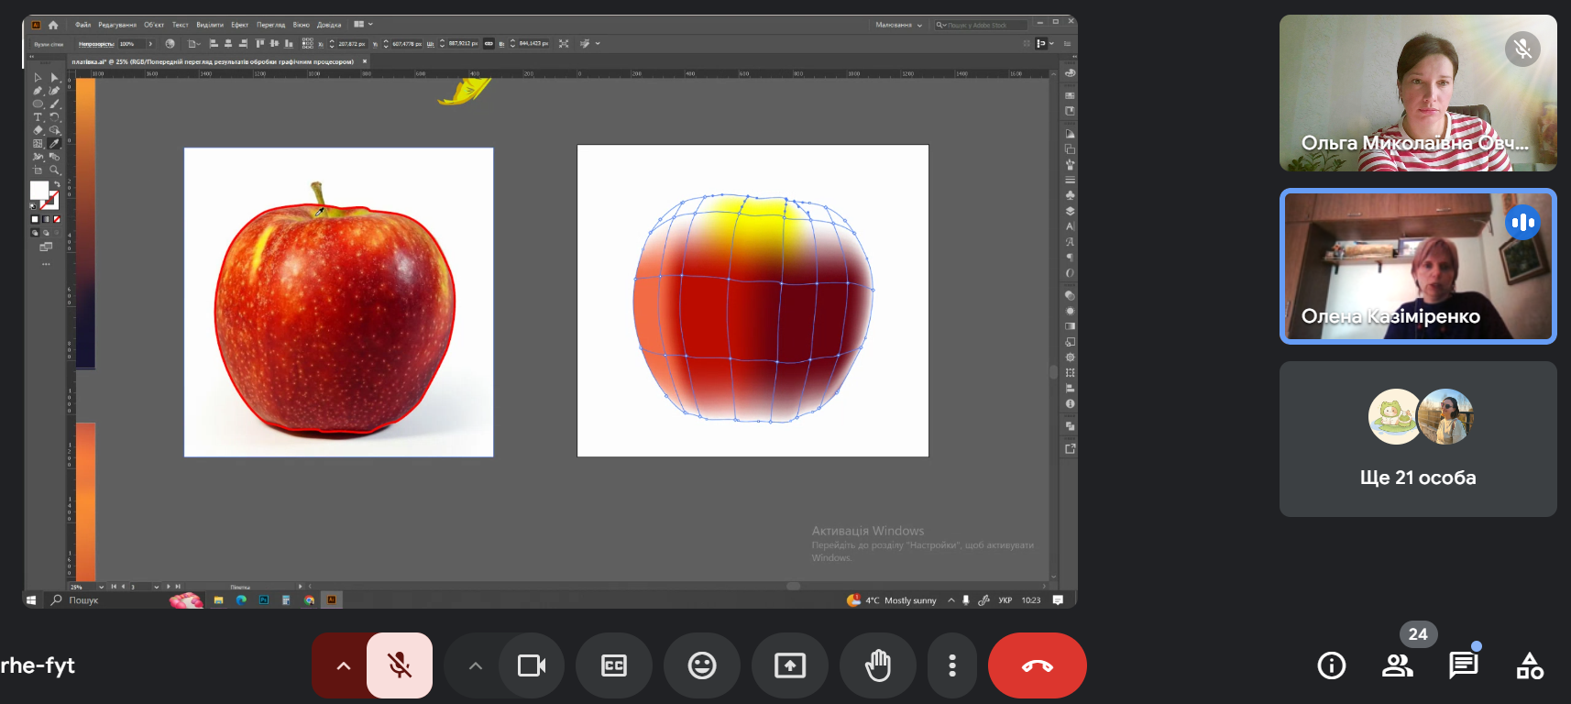Click the 'Ще 21 особа' participants tile
1571x704 pixels.
coord(1417,439)
